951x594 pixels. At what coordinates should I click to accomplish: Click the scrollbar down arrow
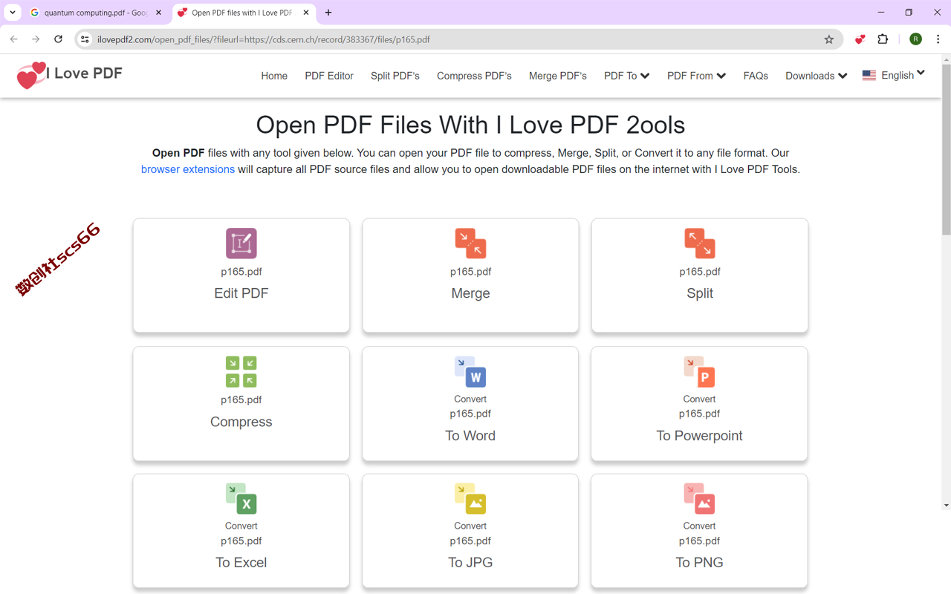click(946, 505)
